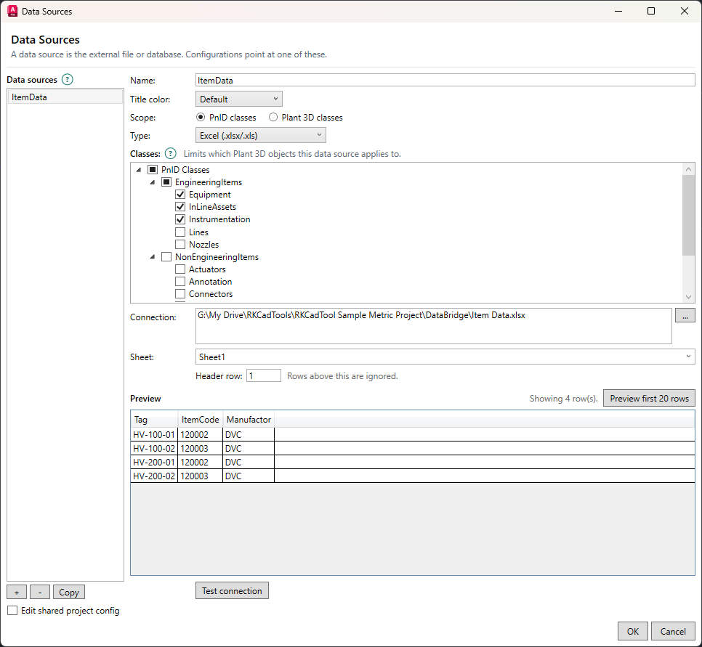Image resolution: width=702 pixels, height=647 pixels.
Task: Open the Type Excel dropdown
Action: tap(261, 135)
